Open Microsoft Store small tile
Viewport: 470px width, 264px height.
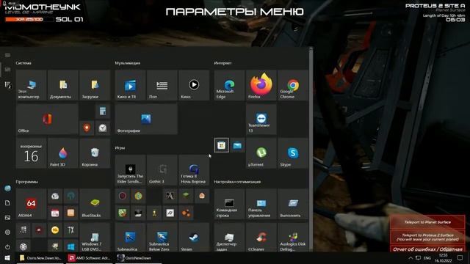pyautogui.click(x=222, y=145)
